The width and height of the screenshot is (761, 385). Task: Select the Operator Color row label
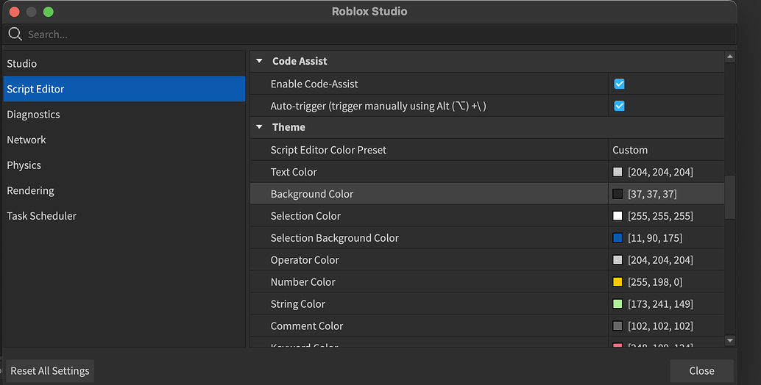point(305,260)
